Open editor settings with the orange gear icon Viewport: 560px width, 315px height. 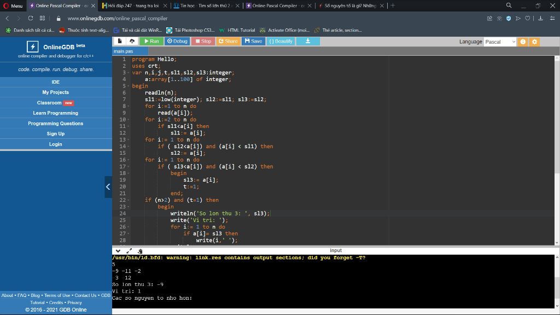click(x=535, y=42)
